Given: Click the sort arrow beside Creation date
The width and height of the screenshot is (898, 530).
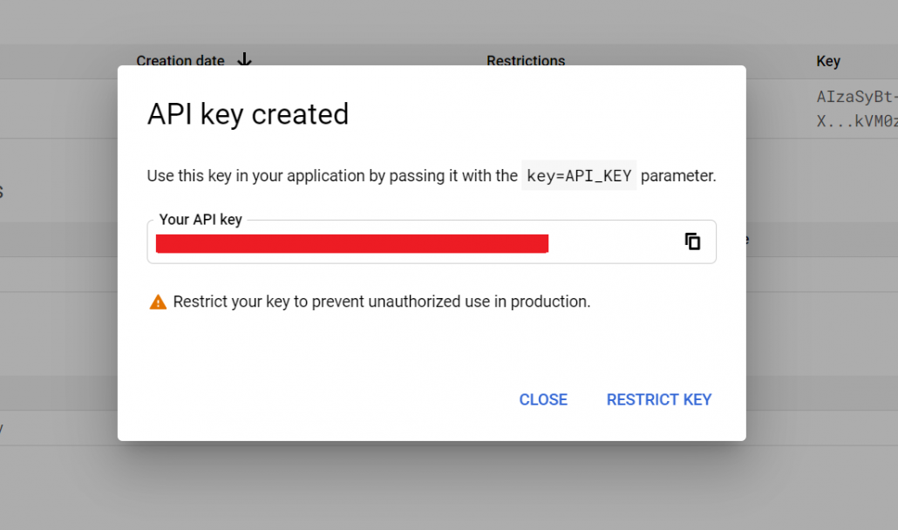Looking at the screenshot, I should tap(244, 59).
